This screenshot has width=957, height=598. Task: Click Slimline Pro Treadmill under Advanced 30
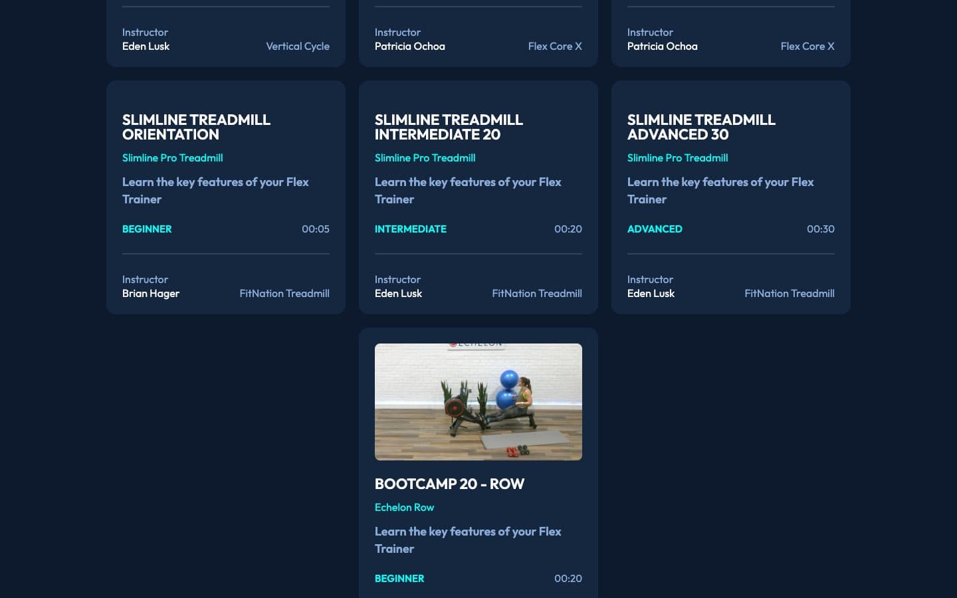pos(677,157)
